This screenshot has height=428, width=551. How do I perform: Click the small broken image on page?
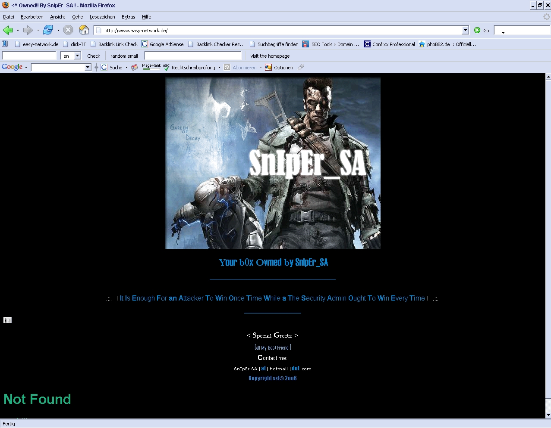7,320
